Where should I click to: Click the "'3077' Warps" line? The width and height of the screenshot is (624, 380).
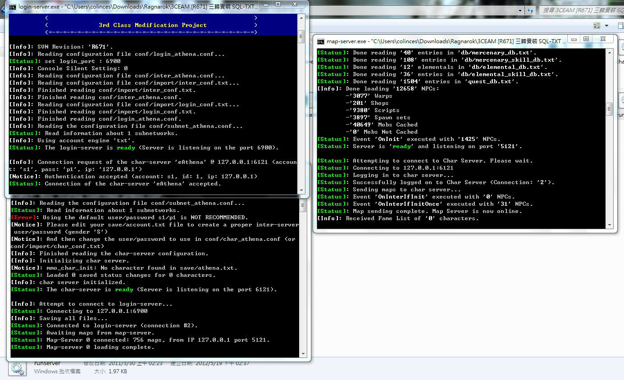click(369, 96)
